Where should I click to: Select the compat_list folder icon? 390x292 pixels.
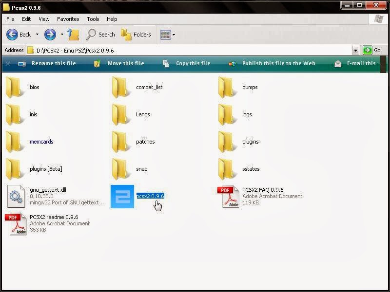[121, 87]
